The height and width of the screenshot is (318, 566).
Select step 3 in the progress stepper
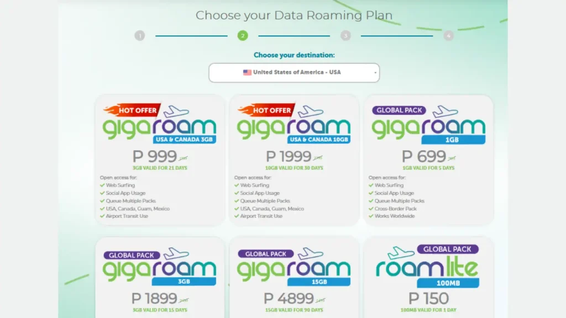pos(345,35)
